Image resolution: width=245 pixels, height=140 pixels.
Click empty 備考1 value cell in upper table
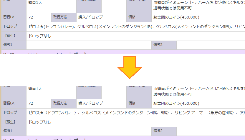[x=89, y=45]
